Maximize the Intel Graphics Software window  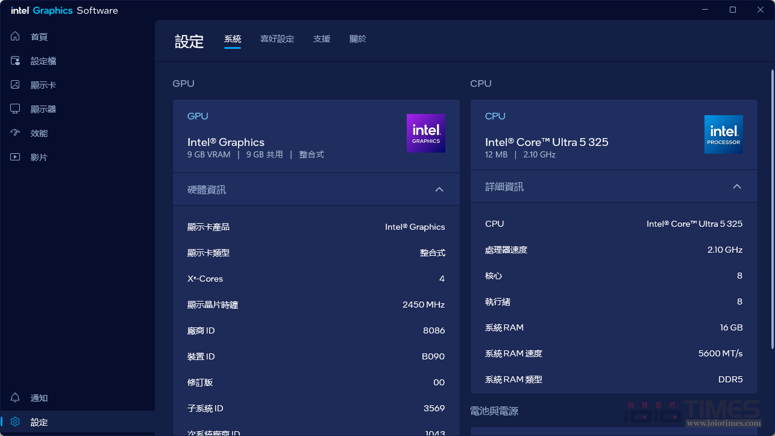point(733,10)
